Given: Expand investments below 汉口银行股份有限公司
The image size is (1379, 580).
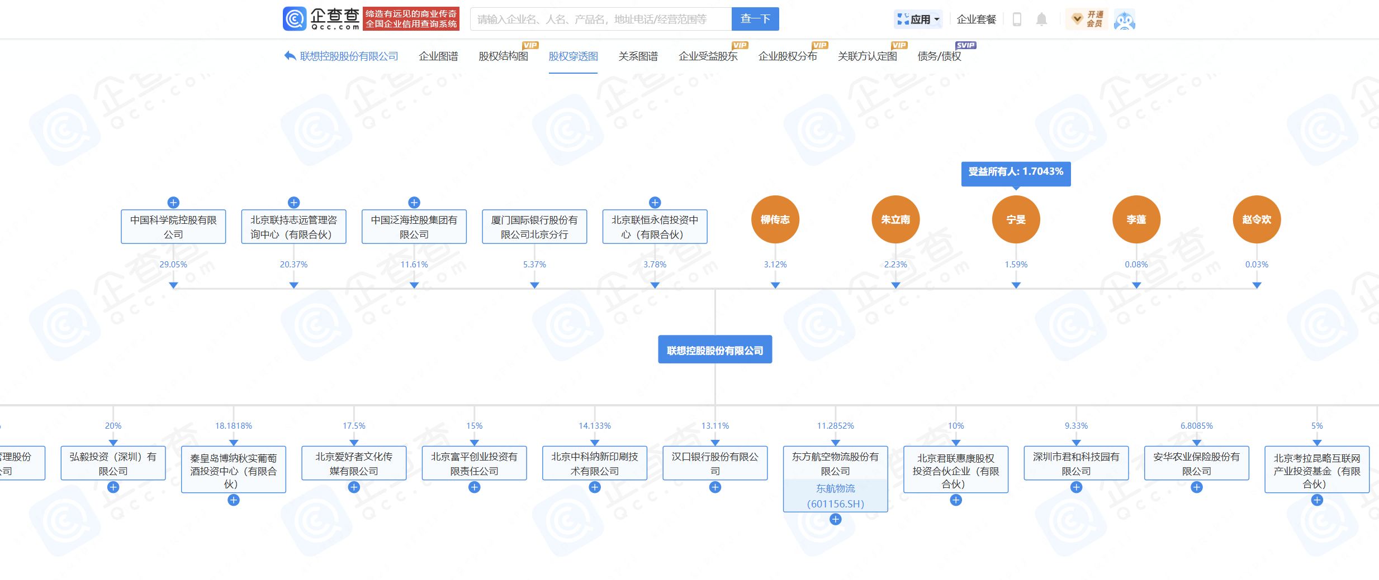Looking at the screenshot, I should pos(715,487).
